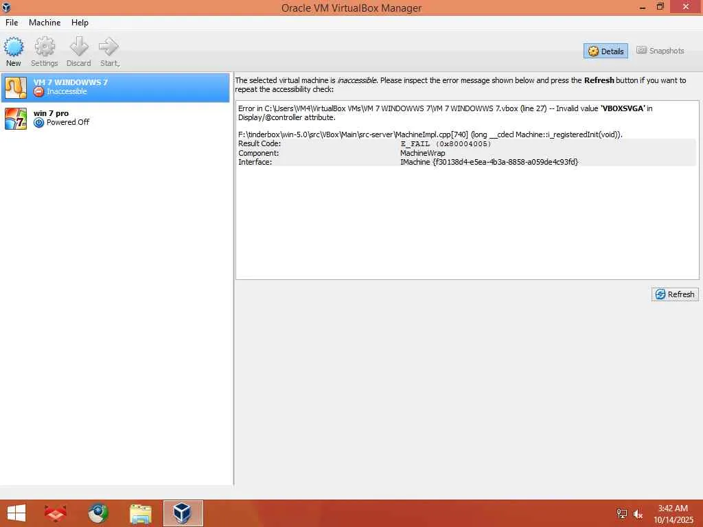Click the red Inaccessible status icon
Viewport: 703px width, 527px height.
tap(39, 91)
